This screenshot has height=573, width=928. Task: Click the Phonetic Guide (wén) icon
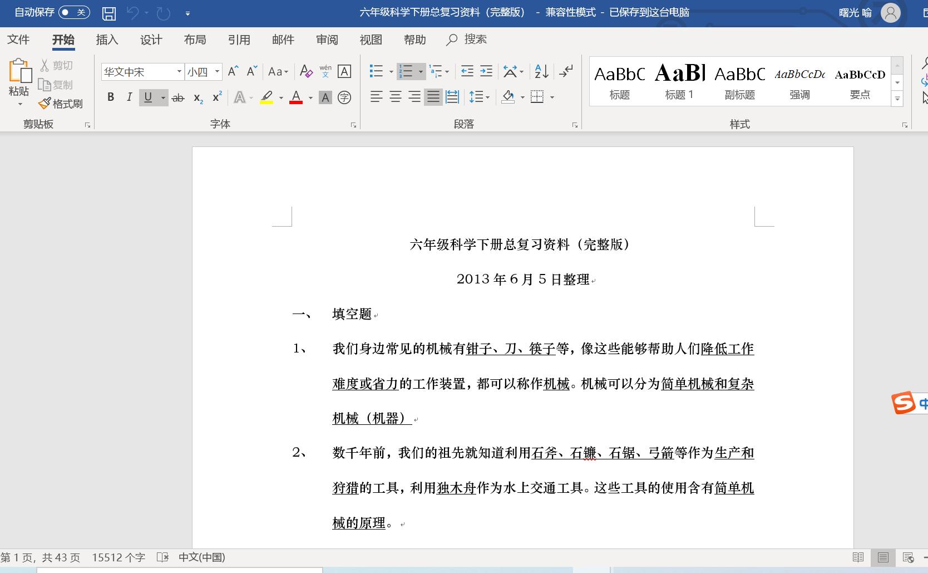pos(325,71)
